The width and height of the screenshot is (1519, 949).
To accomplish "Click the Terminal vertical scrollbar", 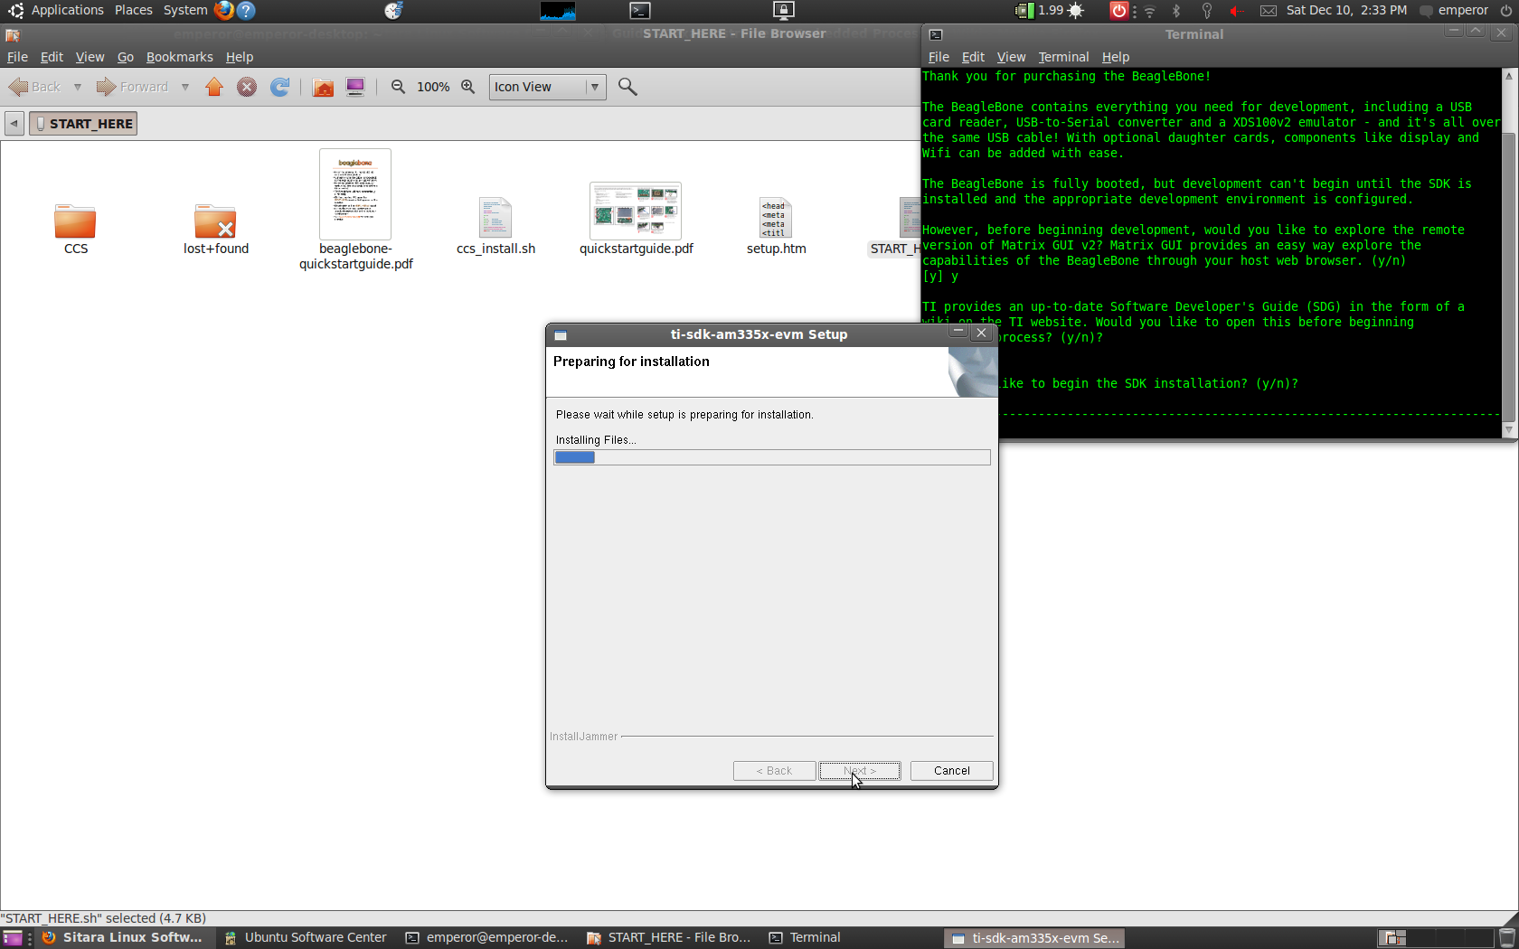I will [1508, 253].
